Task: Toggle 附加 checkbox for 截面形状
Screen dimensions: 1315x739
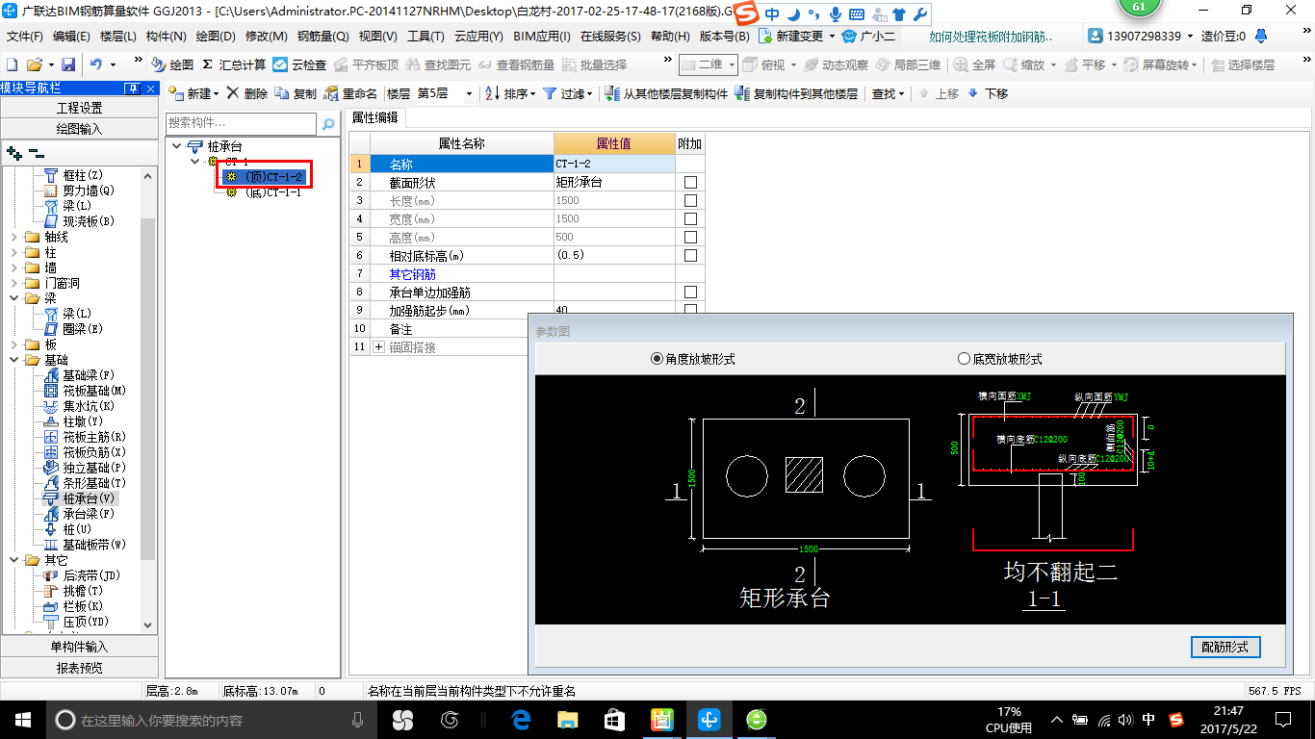Action: tap(690, 183)
